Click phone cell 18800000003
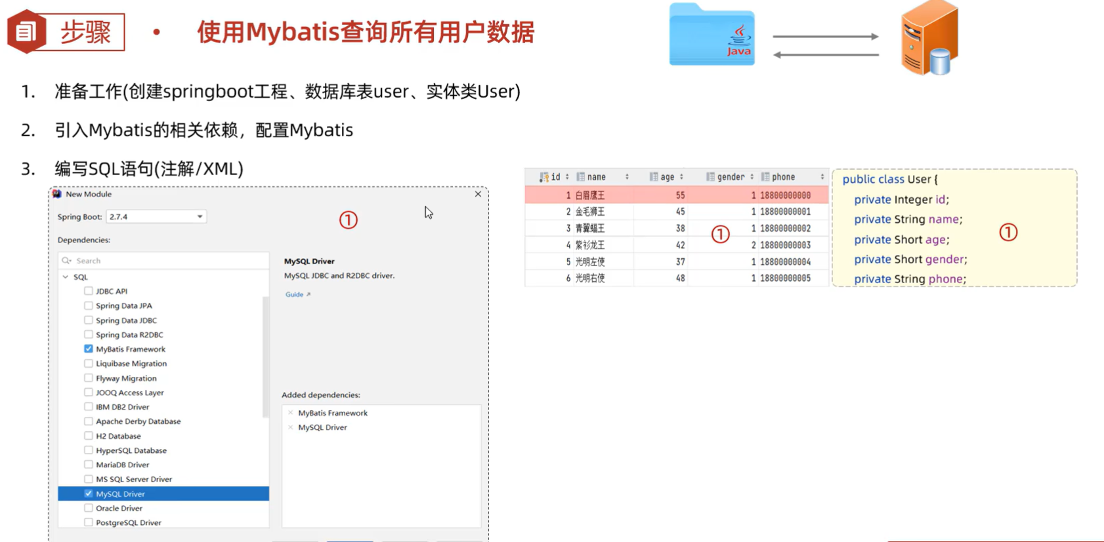The width and height of the screenshot is (1104, 542). point(786,245)
